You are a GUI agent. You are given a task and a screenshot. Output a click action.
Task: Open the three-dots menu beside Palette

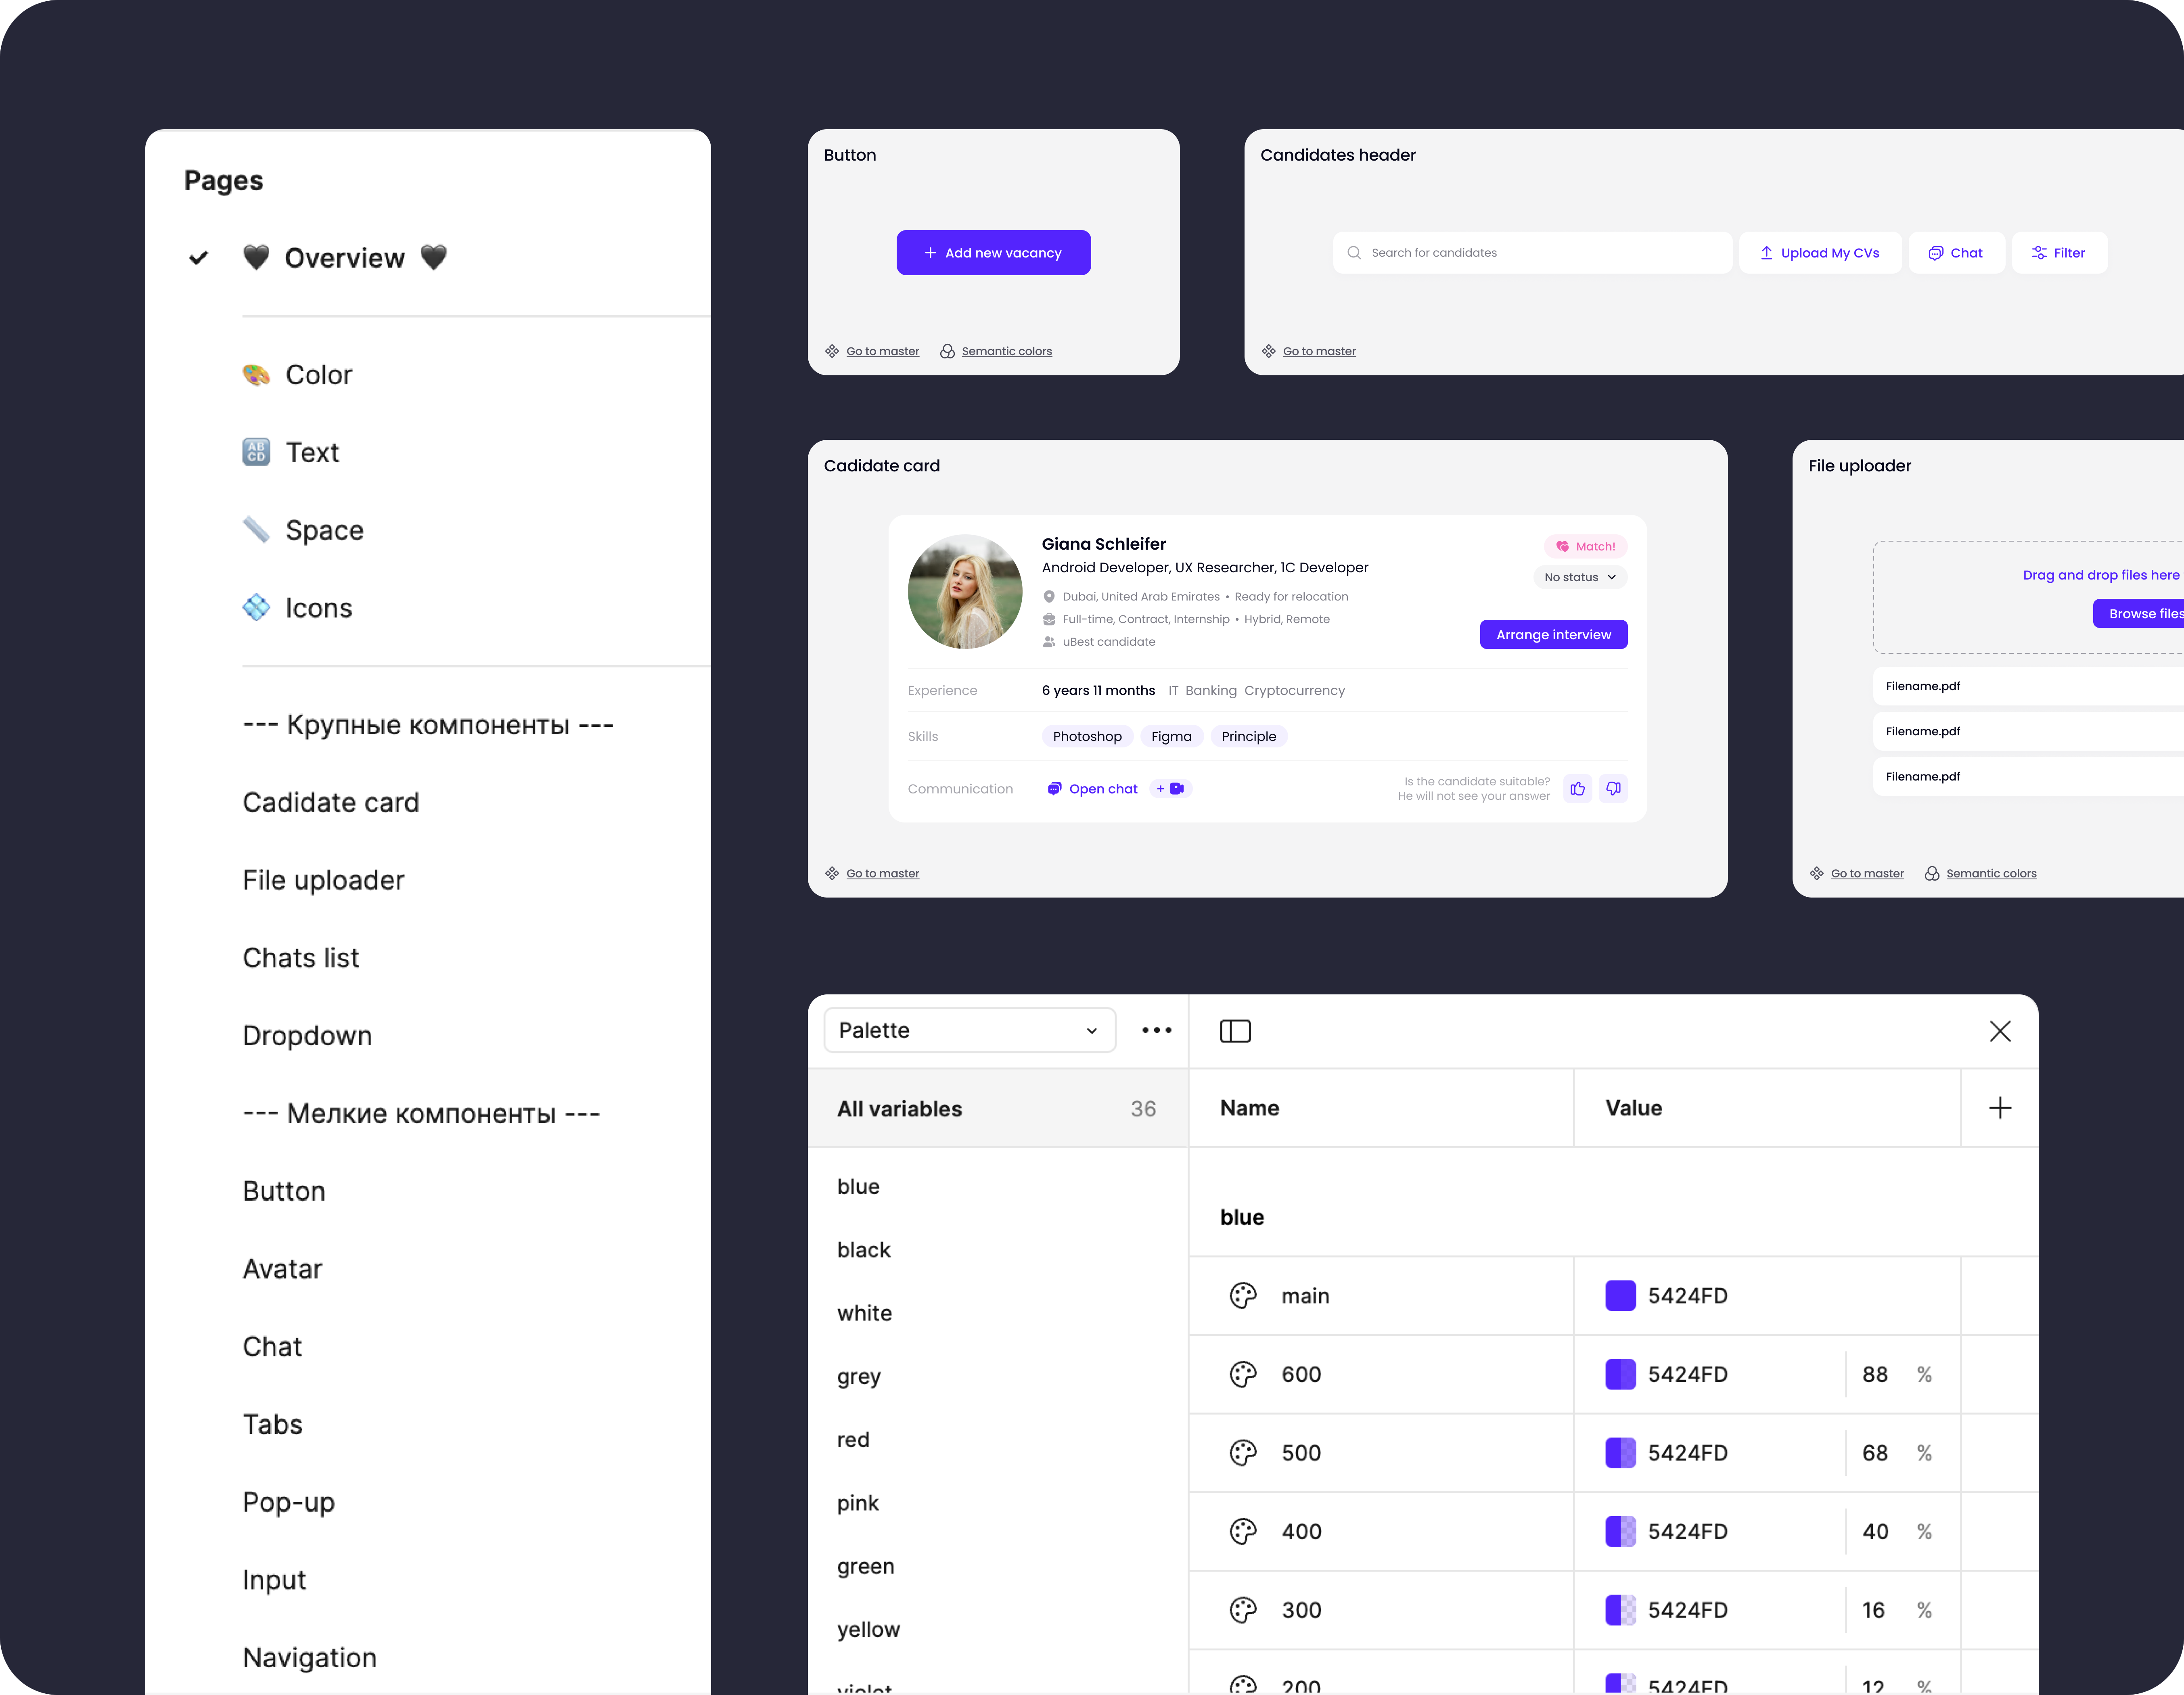click(1157, 1030)
